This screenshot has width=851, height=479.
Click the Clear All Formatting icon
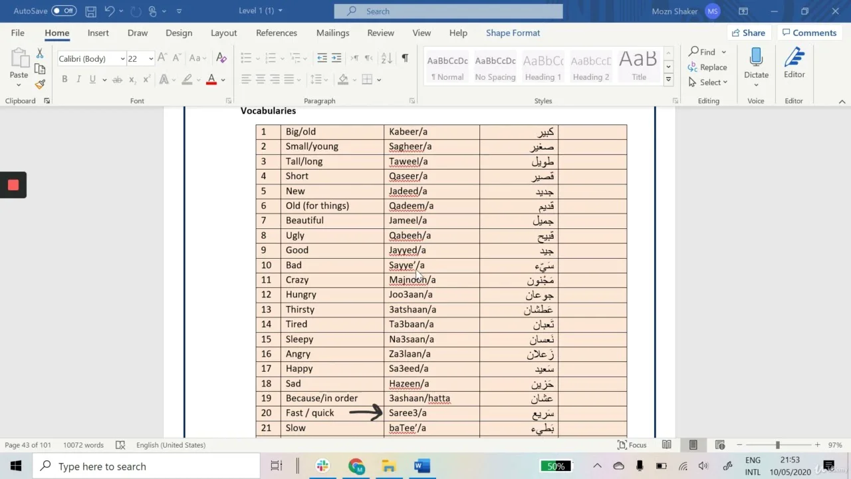pos(221,59)
